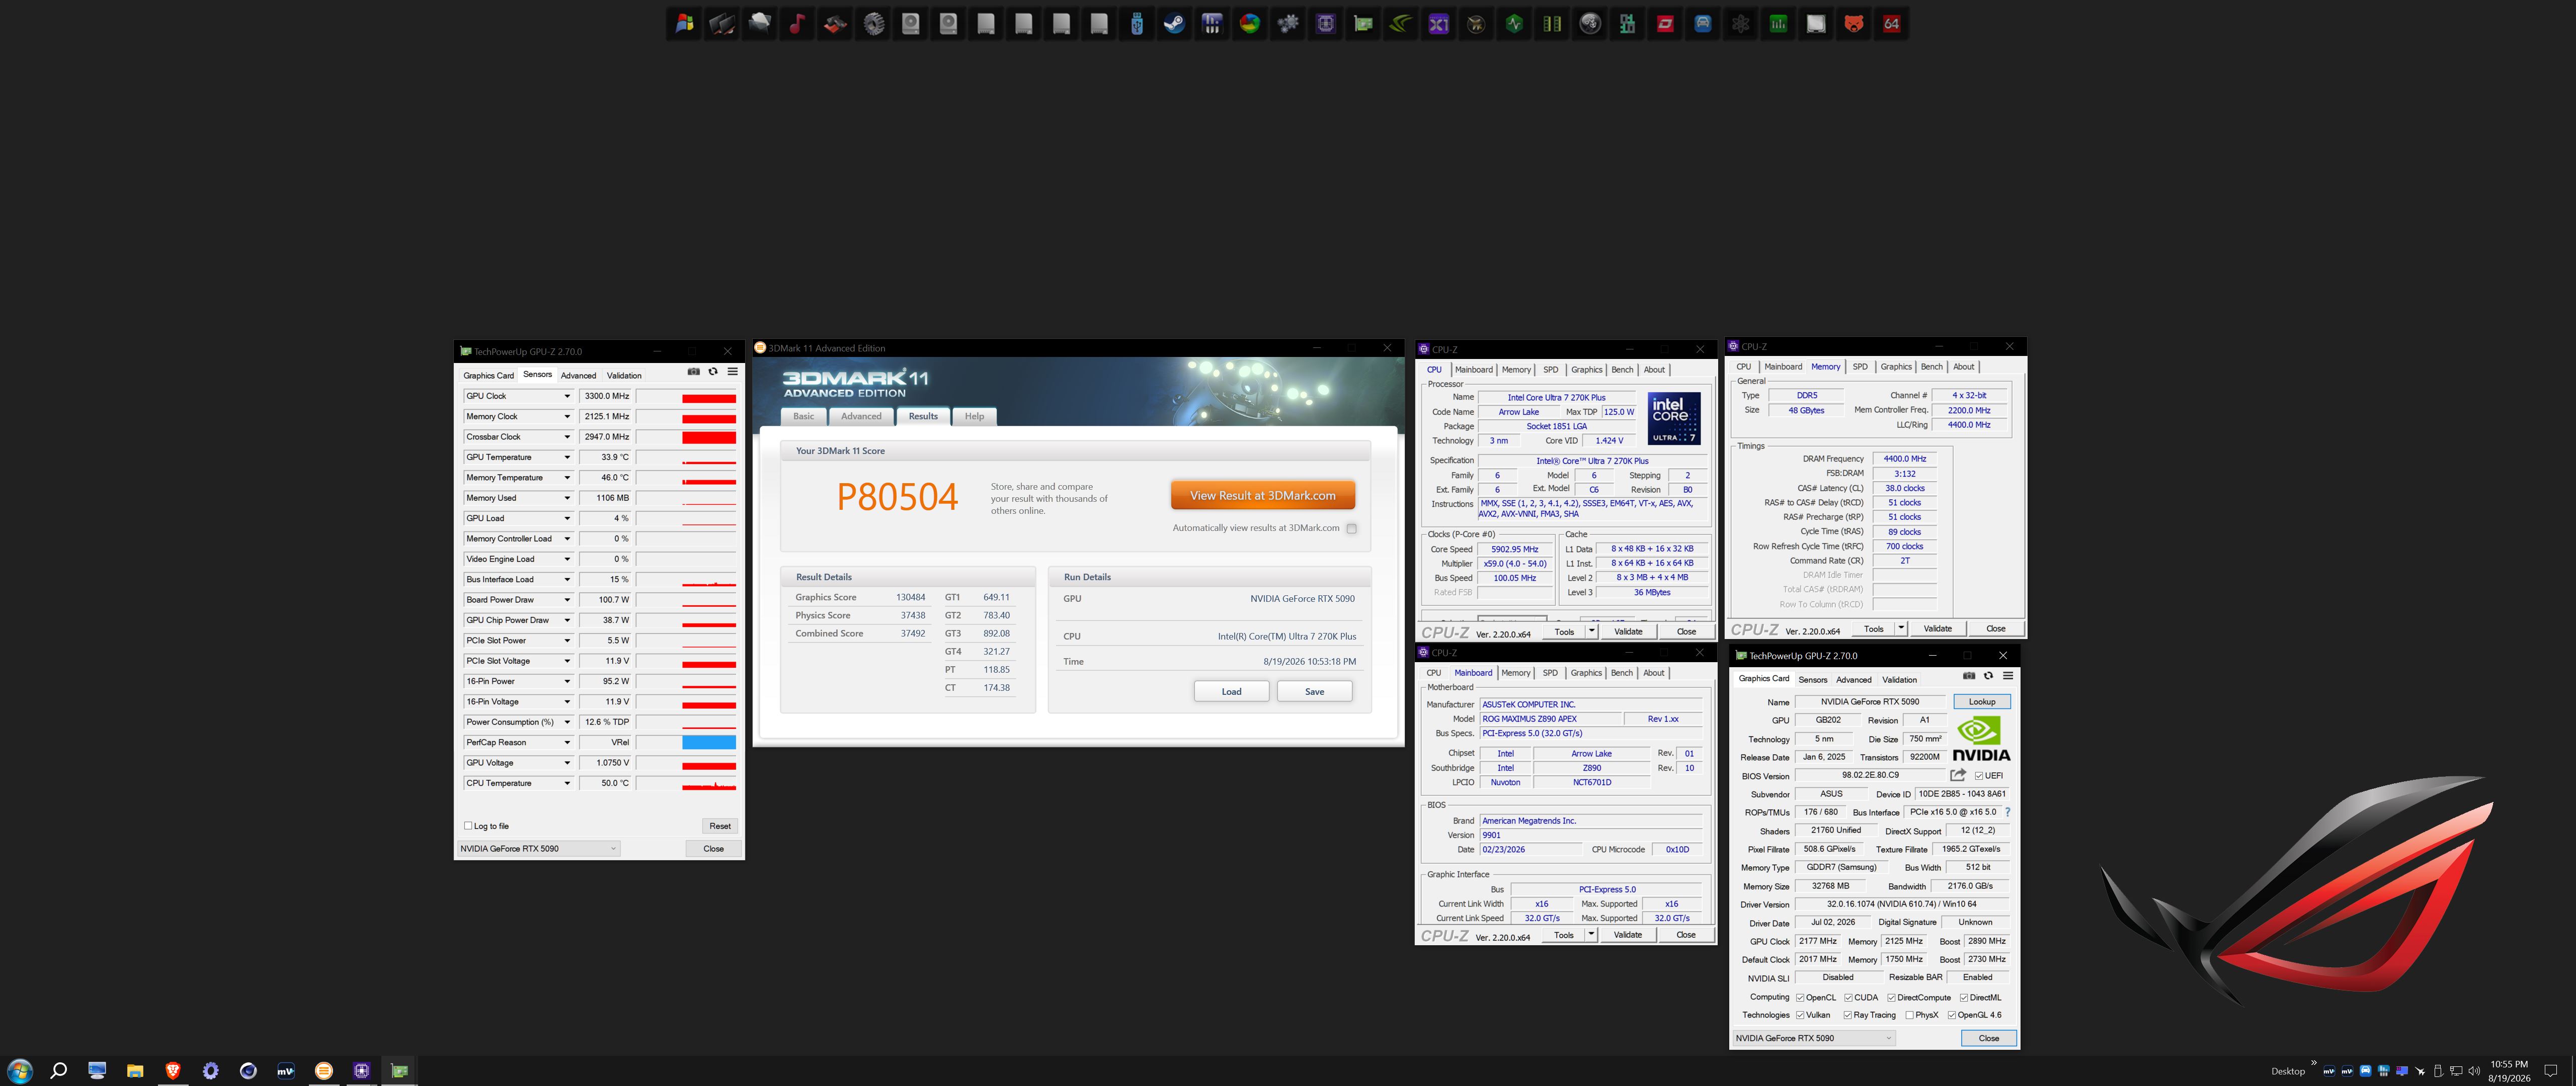Click Bus Interface question mark help icon
Viewport: 2576px width, 1086px height.
tap(2007, 812)
